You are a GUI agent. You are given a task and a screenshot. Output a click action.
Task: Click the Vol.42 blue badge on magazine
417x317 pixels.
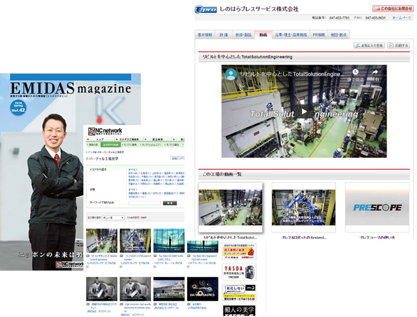pos(18,107)
